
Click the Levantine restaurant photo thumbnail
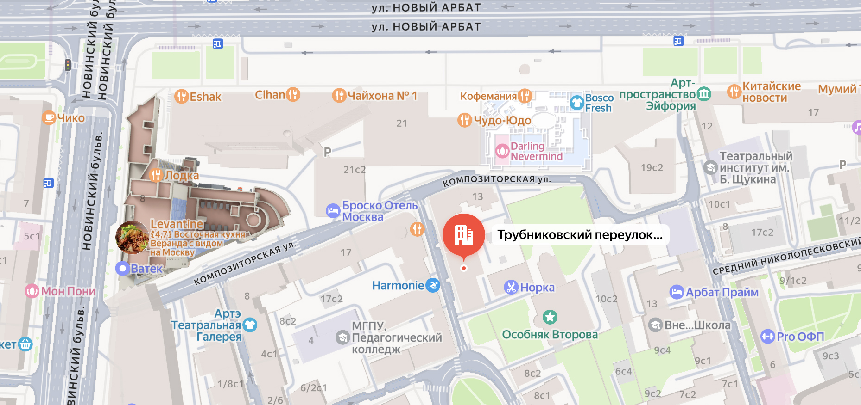(132, 238)
